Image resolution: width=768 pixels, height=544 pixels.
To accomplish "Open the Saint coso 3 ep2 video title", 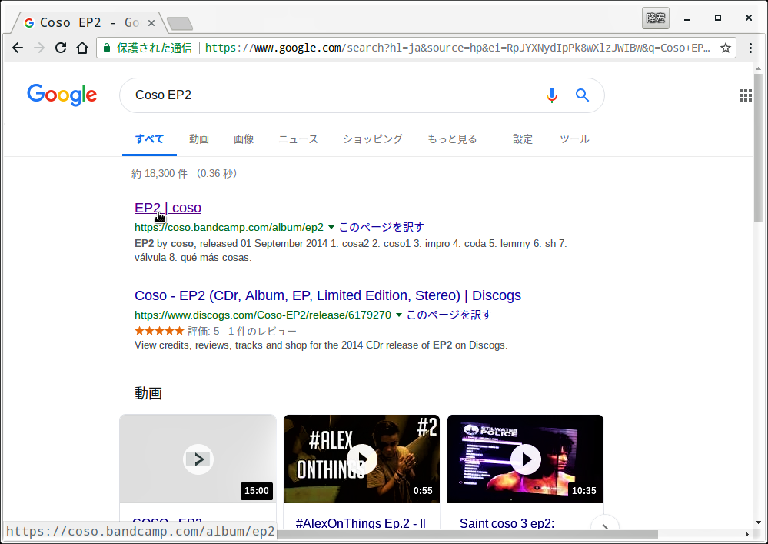I will [x=507, y=523].
